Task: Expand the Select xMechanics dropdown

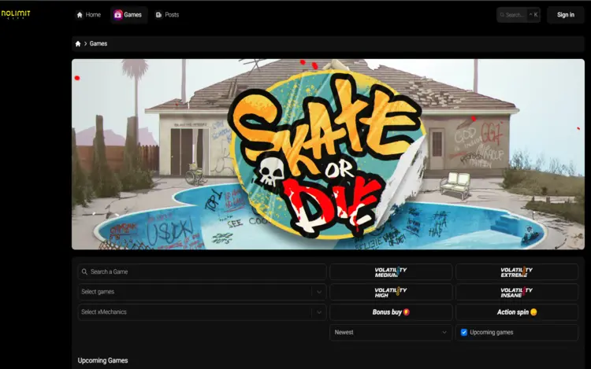Action: (x=202, y=312)
